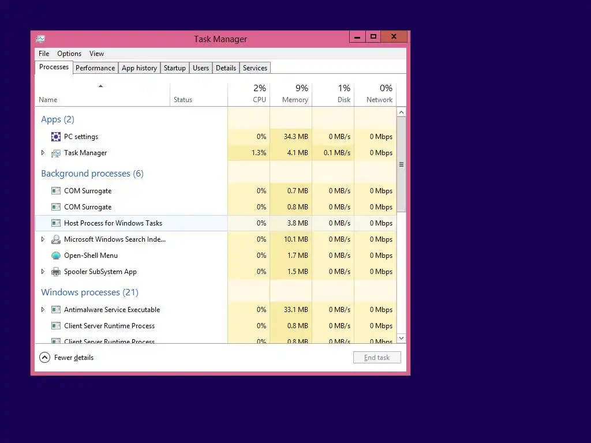Open the Startup tab
591x443 pixels.
(x=175, y=68)
